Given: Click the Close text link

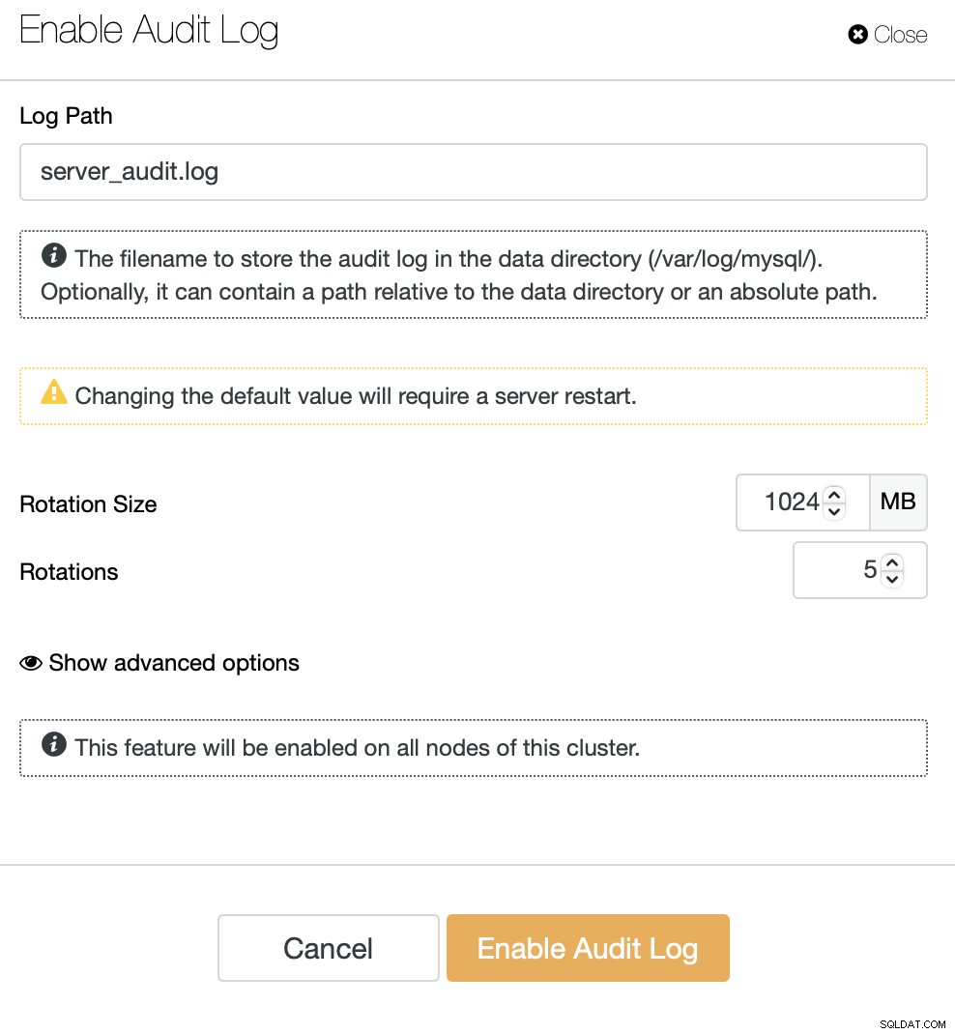Looking at the screenshot, I should click(900, 34).
